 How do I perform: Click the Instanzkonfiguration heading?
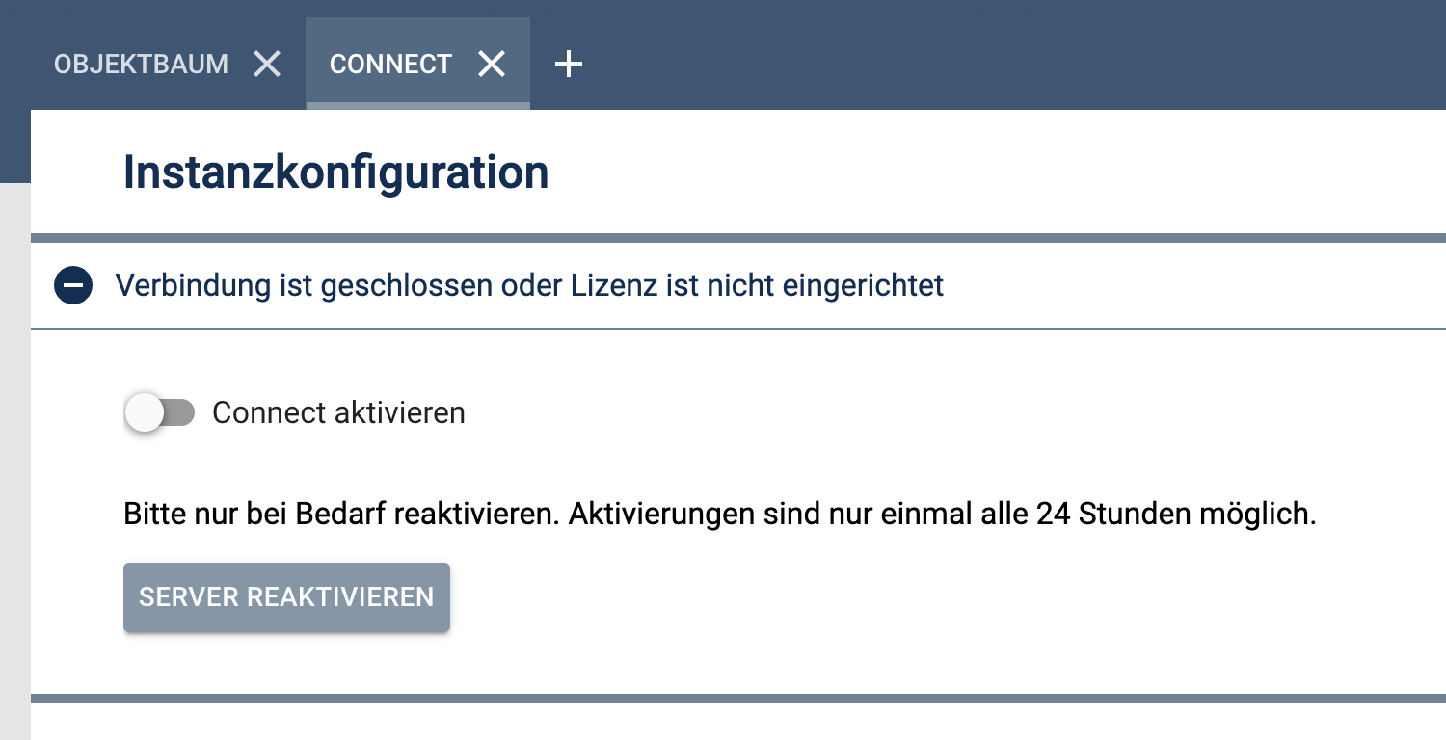pos(336,172)
